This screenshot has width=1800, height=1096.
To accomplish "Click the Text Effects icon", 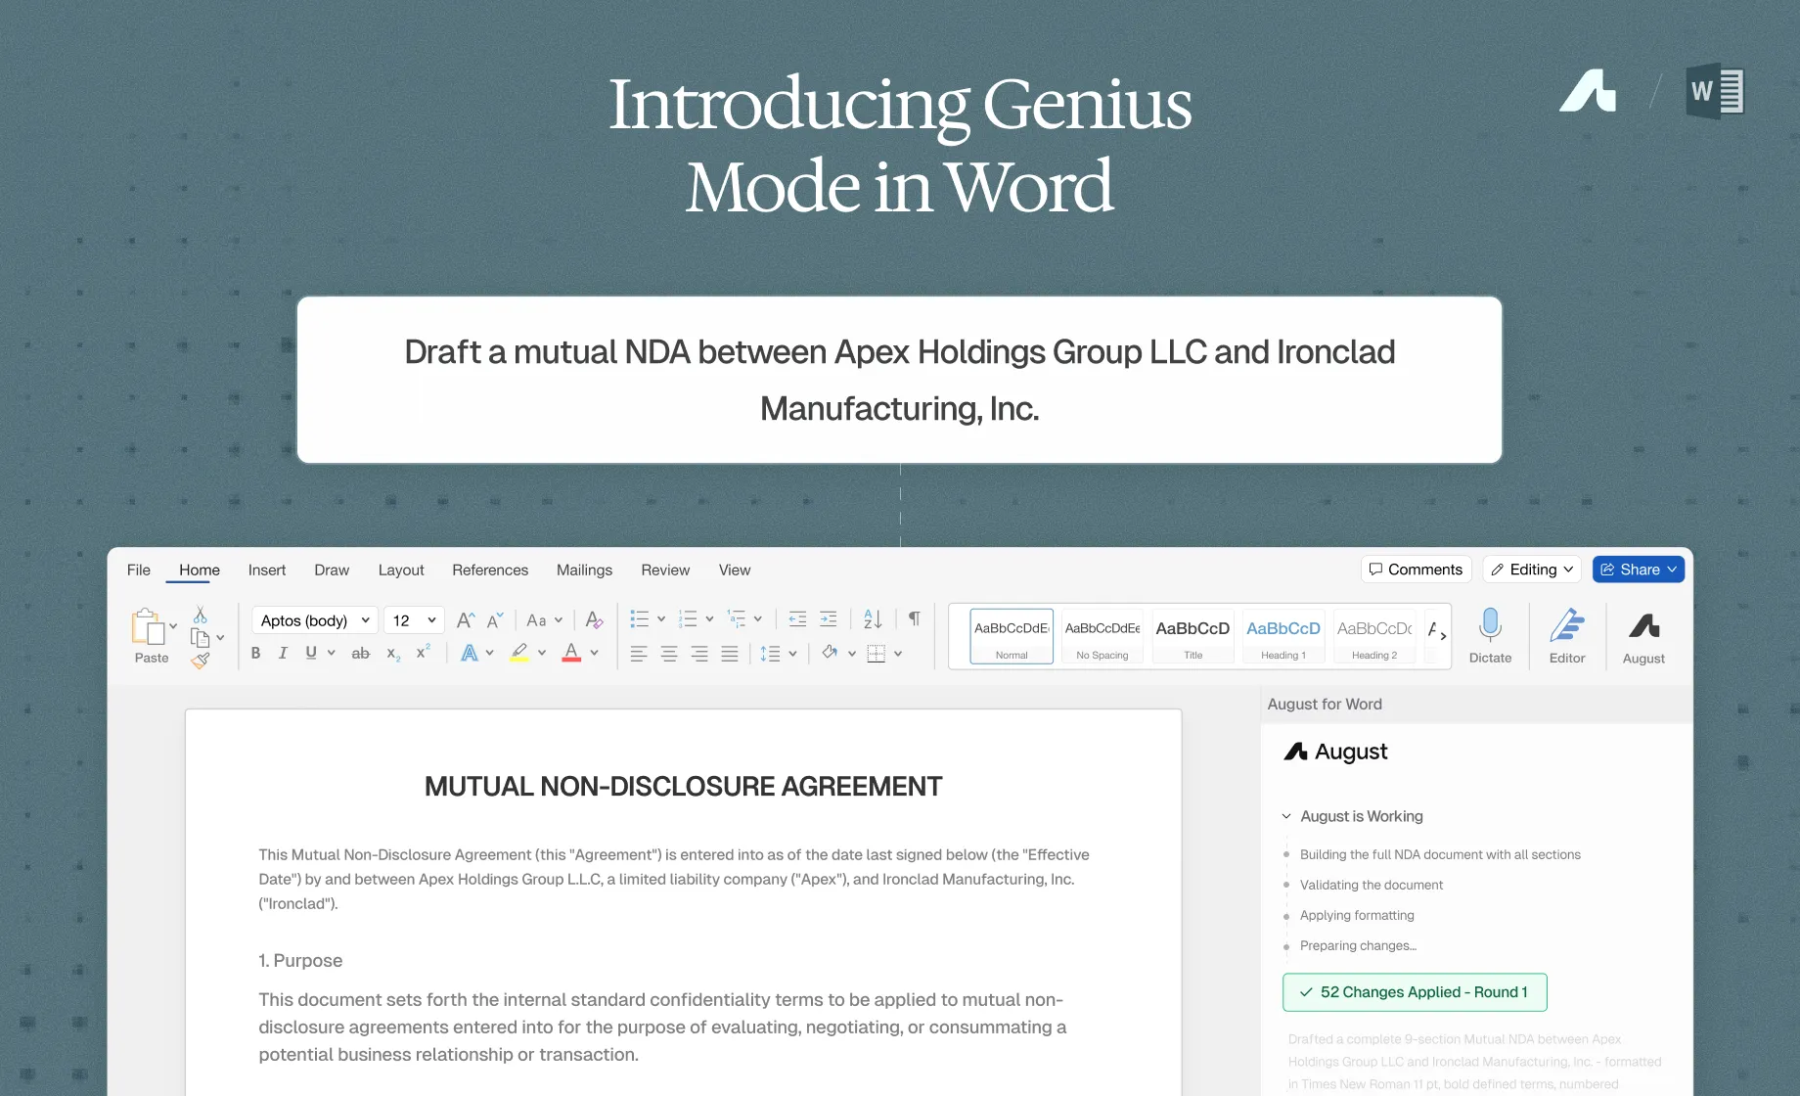I will (x=470, y=653).
